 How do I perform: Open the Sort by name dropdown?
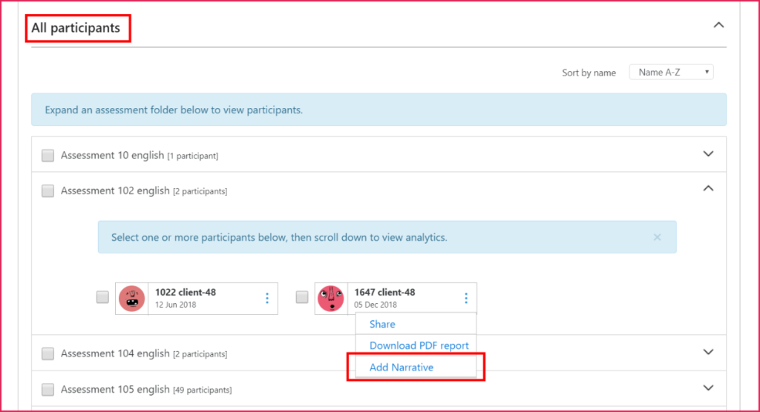(671, 72)
